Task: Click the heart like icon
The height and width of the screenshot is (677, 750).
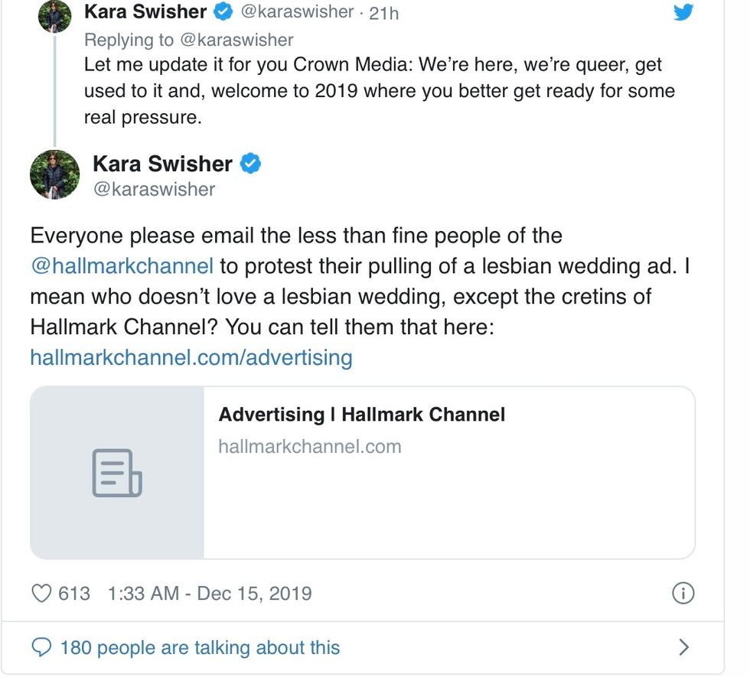Action: pyautogui.click(x=41, y=593)
